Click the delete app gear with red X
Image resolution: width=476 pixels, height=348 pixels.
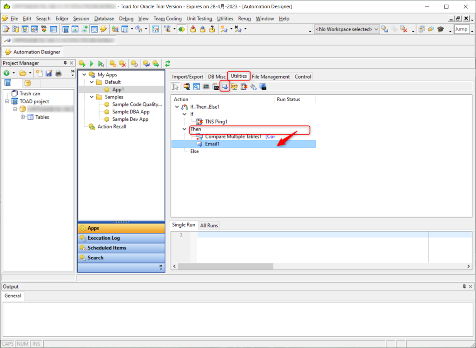point(122,63)
